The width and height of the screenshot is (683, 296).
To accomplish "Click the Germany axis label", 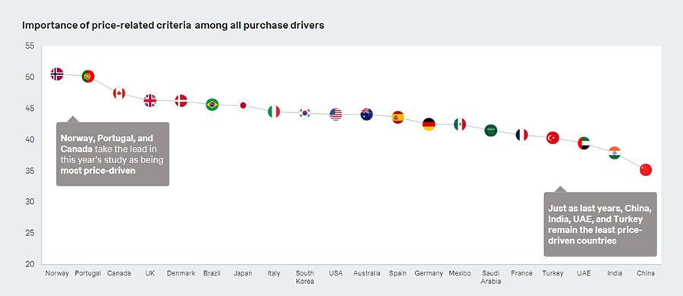I will [429, 273].
